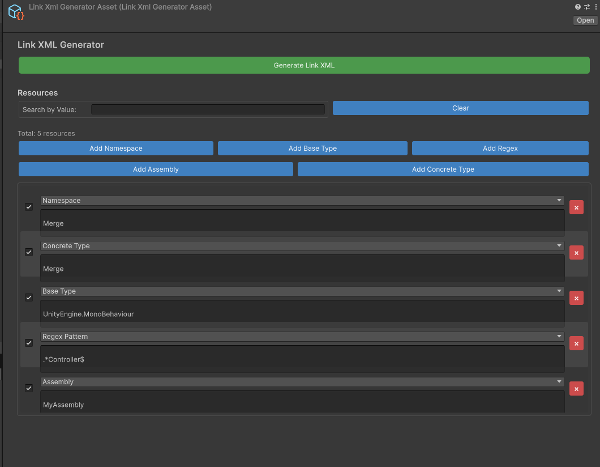
Task: Edit the Concrete Type value field containing Merge
Action: click(302, 268)
